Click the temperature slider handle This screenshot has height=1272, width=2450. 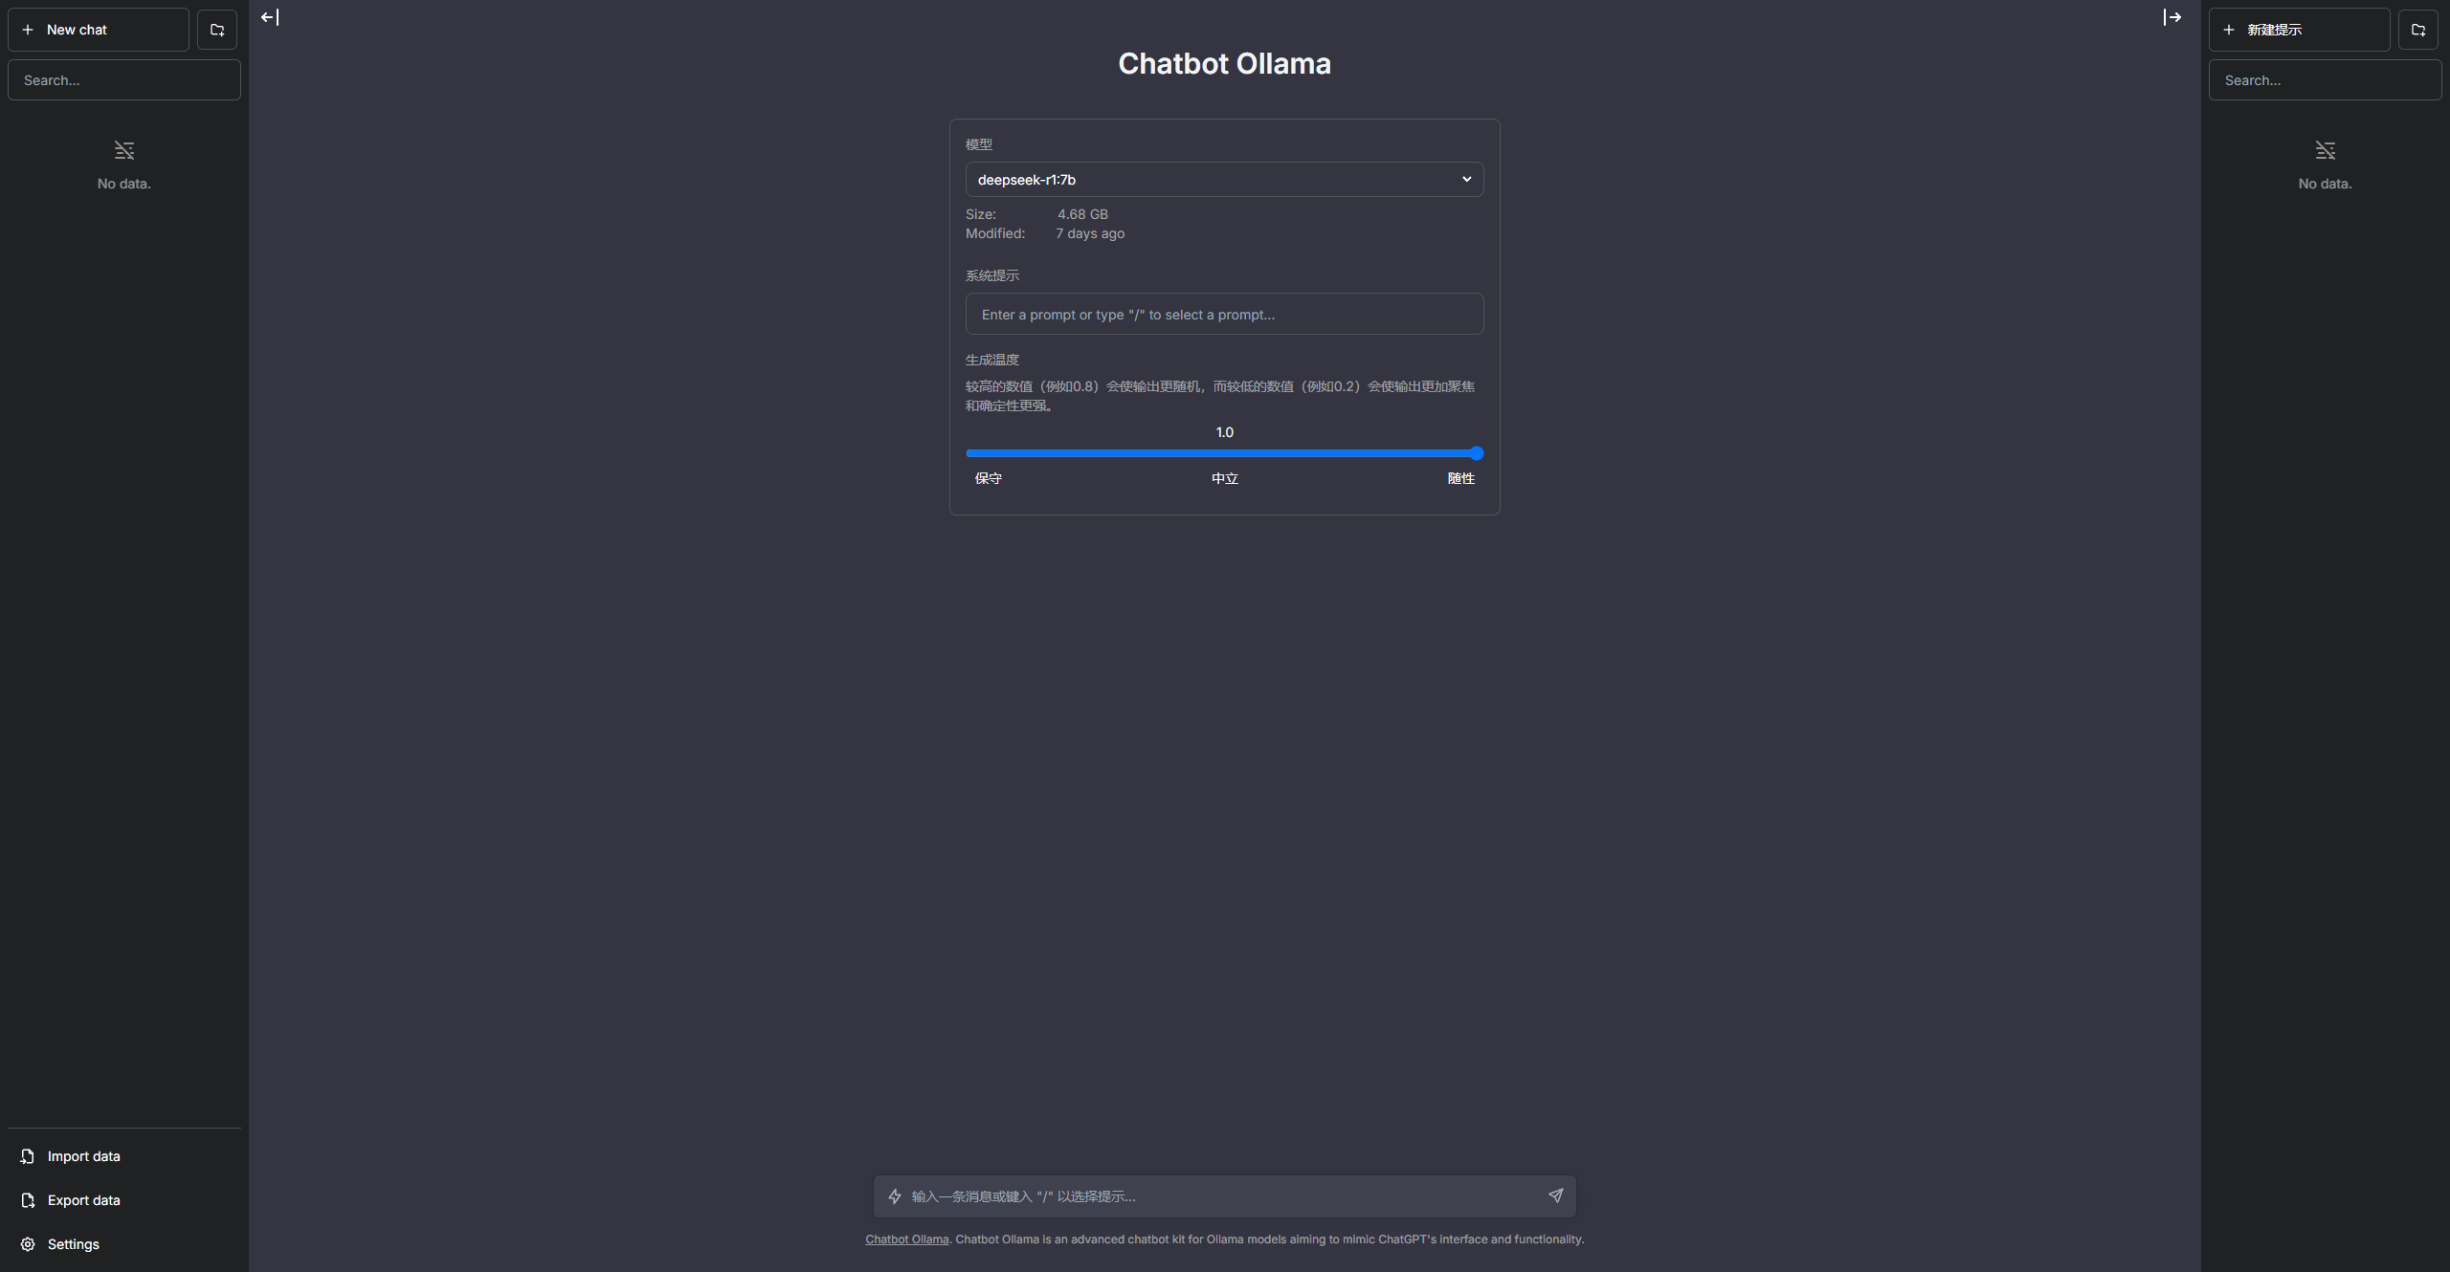[x=1476, y=453]
